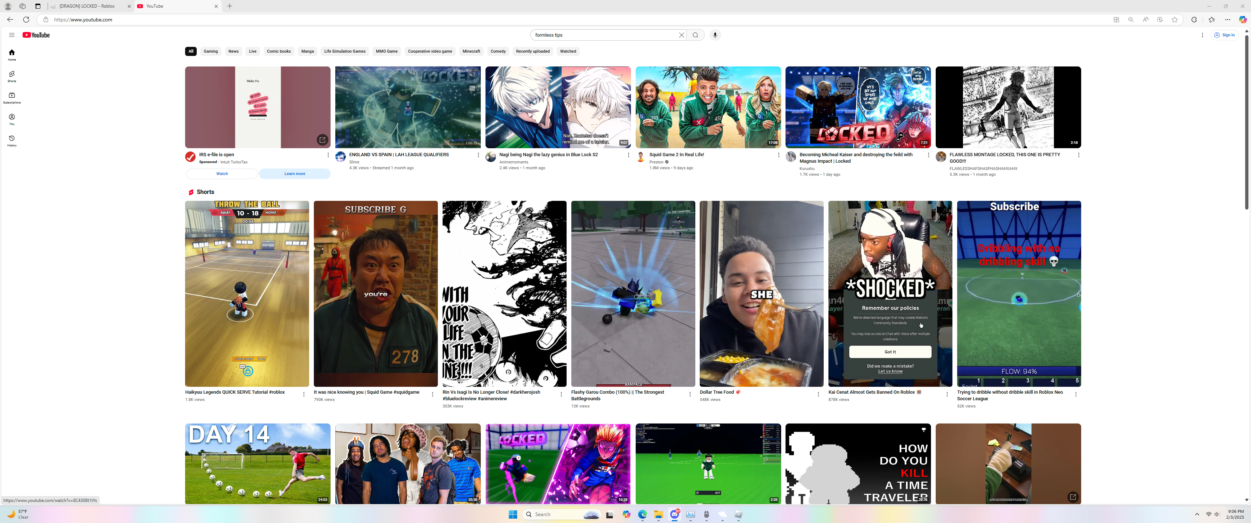Open History in the sidebar
Image resolution: width=1251 pixels, height=523 pixels.
pyautogui.click(x=12, y=141)
